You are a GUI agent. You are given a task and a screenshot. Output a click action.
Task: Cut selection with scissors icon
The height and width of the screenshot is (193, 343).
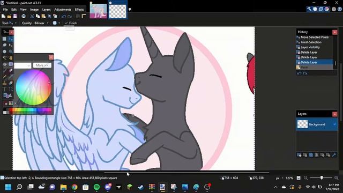tap(32, 16)
